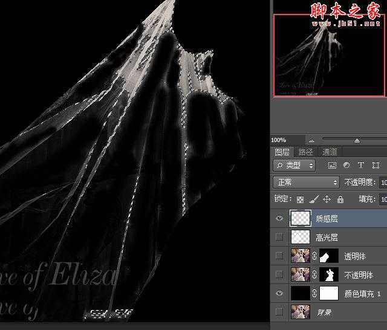Click zoom out mountains icon in Navigator

coord(311,141)
